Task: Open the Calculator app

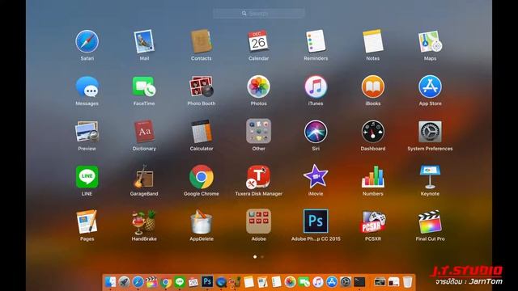Action: coord(202,132)
